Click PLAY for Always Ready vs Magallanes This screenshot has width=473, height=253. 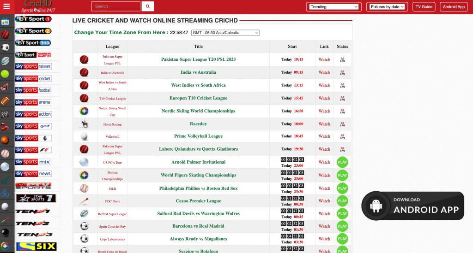pyautogui.click(x=342, y=239)
